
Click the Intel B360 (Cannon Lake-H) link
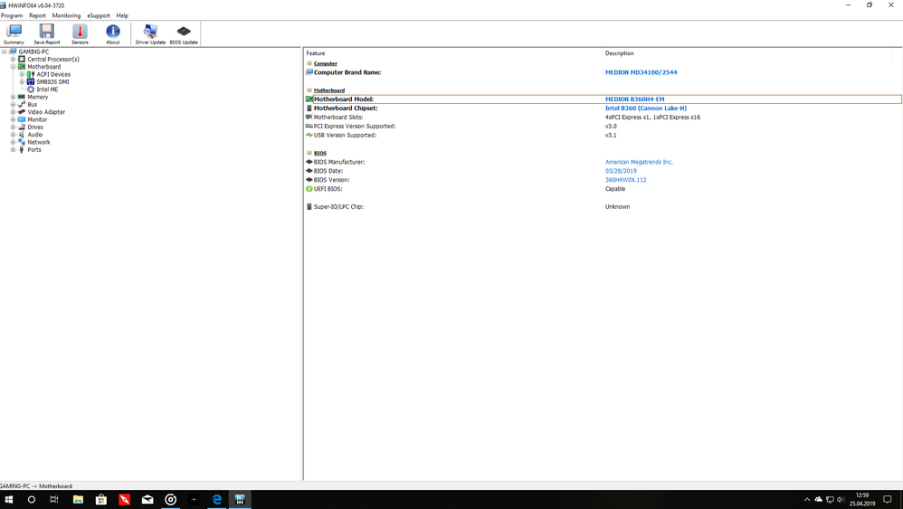coord(645,108)
